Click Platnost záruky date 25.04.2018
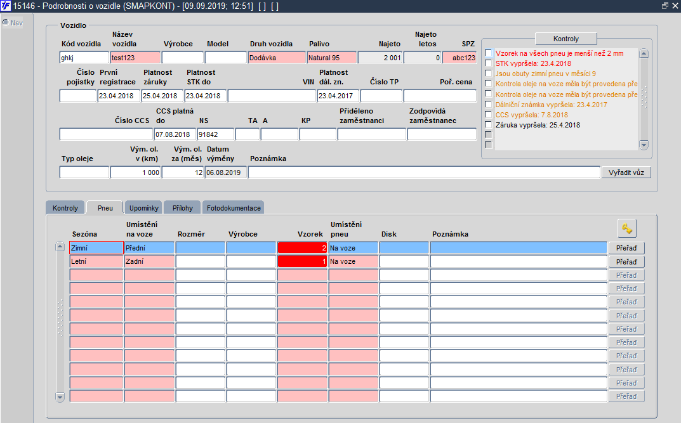This screenshot has width=681, height=423. click(x=162, y=96)
